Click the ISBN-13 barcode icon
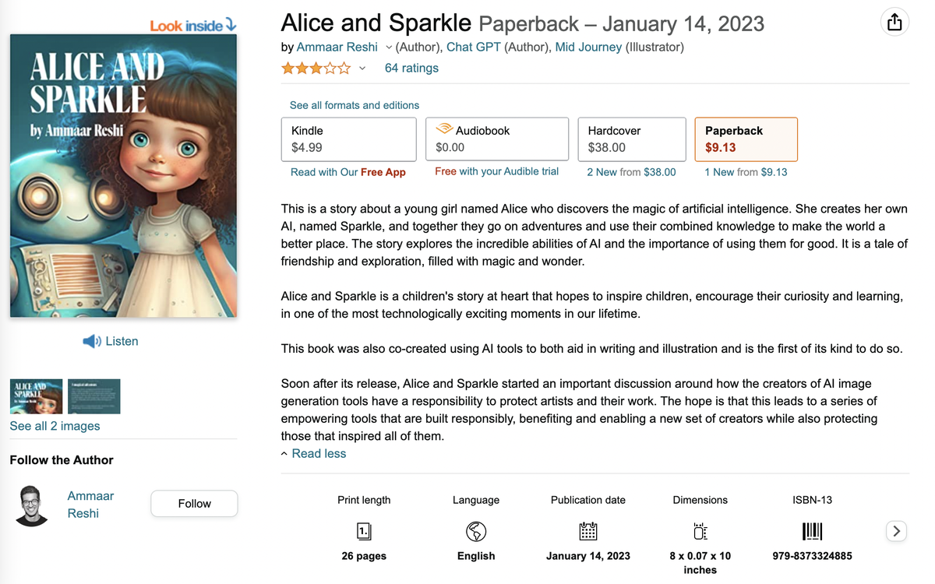 [812, 531]
